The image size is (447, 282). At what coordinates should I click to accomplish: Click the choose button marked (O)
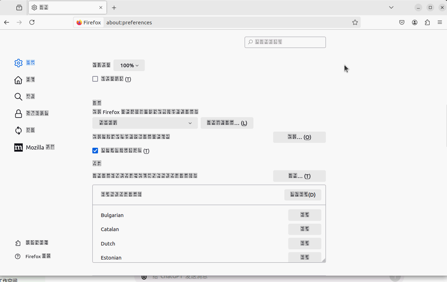click(x=299, y=137)
